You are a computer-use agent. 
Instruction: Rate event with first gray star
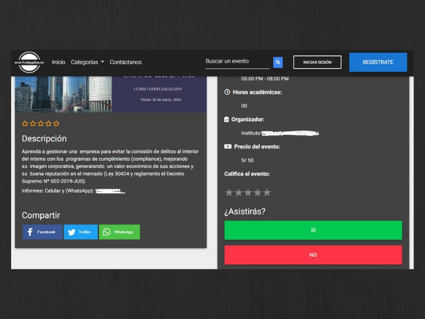(229, 192)
